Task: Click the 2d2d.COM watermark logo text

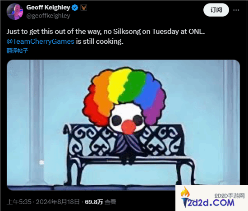Action: 211,203
